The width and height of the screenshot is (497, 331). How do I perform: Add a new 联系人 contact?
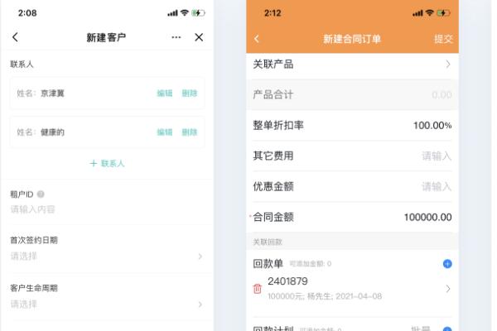click(107, 164)
